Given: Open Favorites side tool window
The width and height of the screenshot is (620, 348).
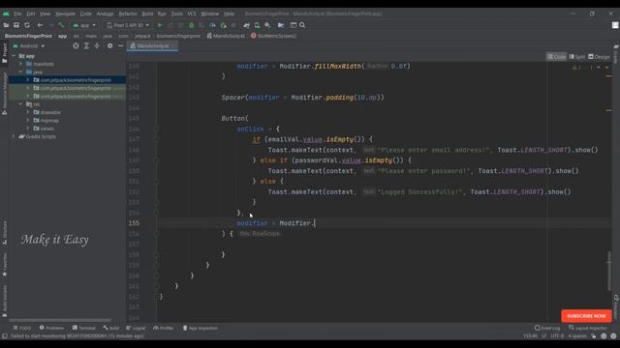Looking at the screenshot, I should 4,264.
